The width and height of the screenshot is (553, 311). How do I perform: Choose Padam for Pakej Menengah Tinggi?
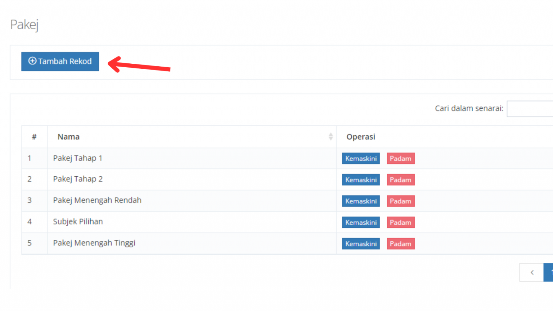pos(400,244)
